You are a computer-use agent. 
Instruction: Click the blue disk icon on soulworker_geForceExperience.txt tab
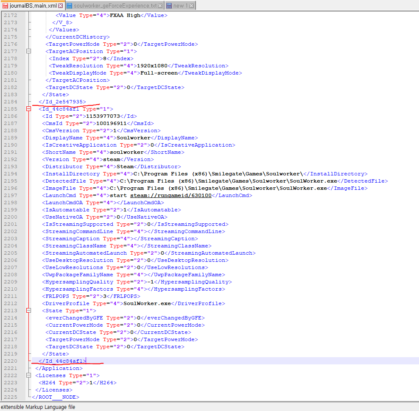70,6
